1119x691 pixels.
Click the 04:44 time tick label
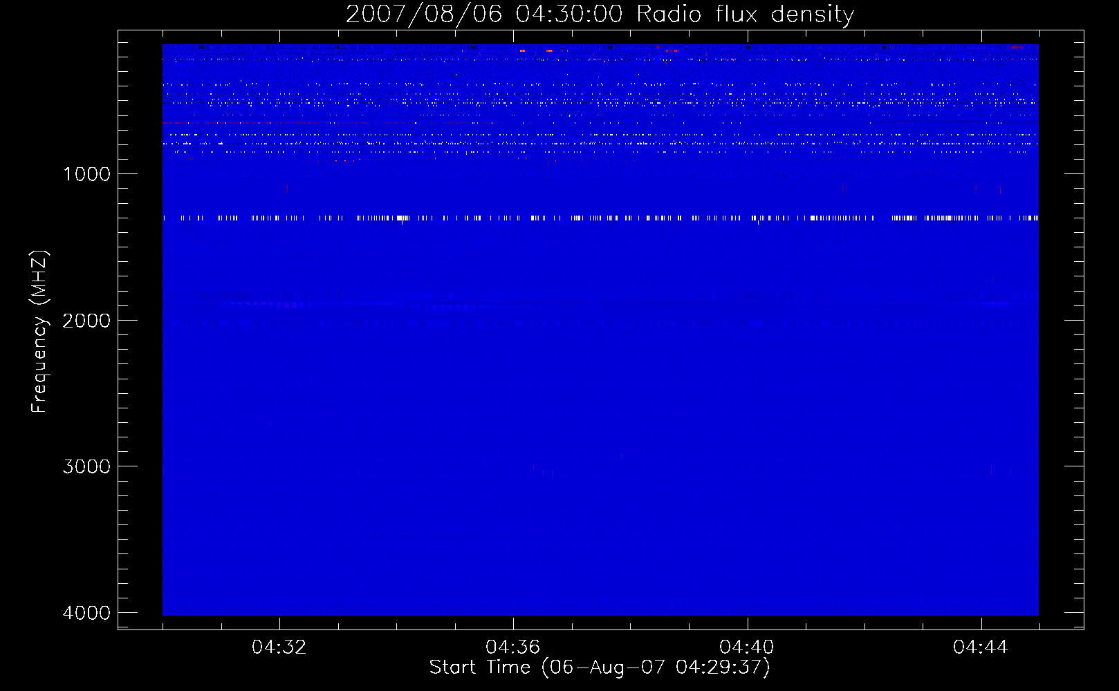[x=981, y=647]
